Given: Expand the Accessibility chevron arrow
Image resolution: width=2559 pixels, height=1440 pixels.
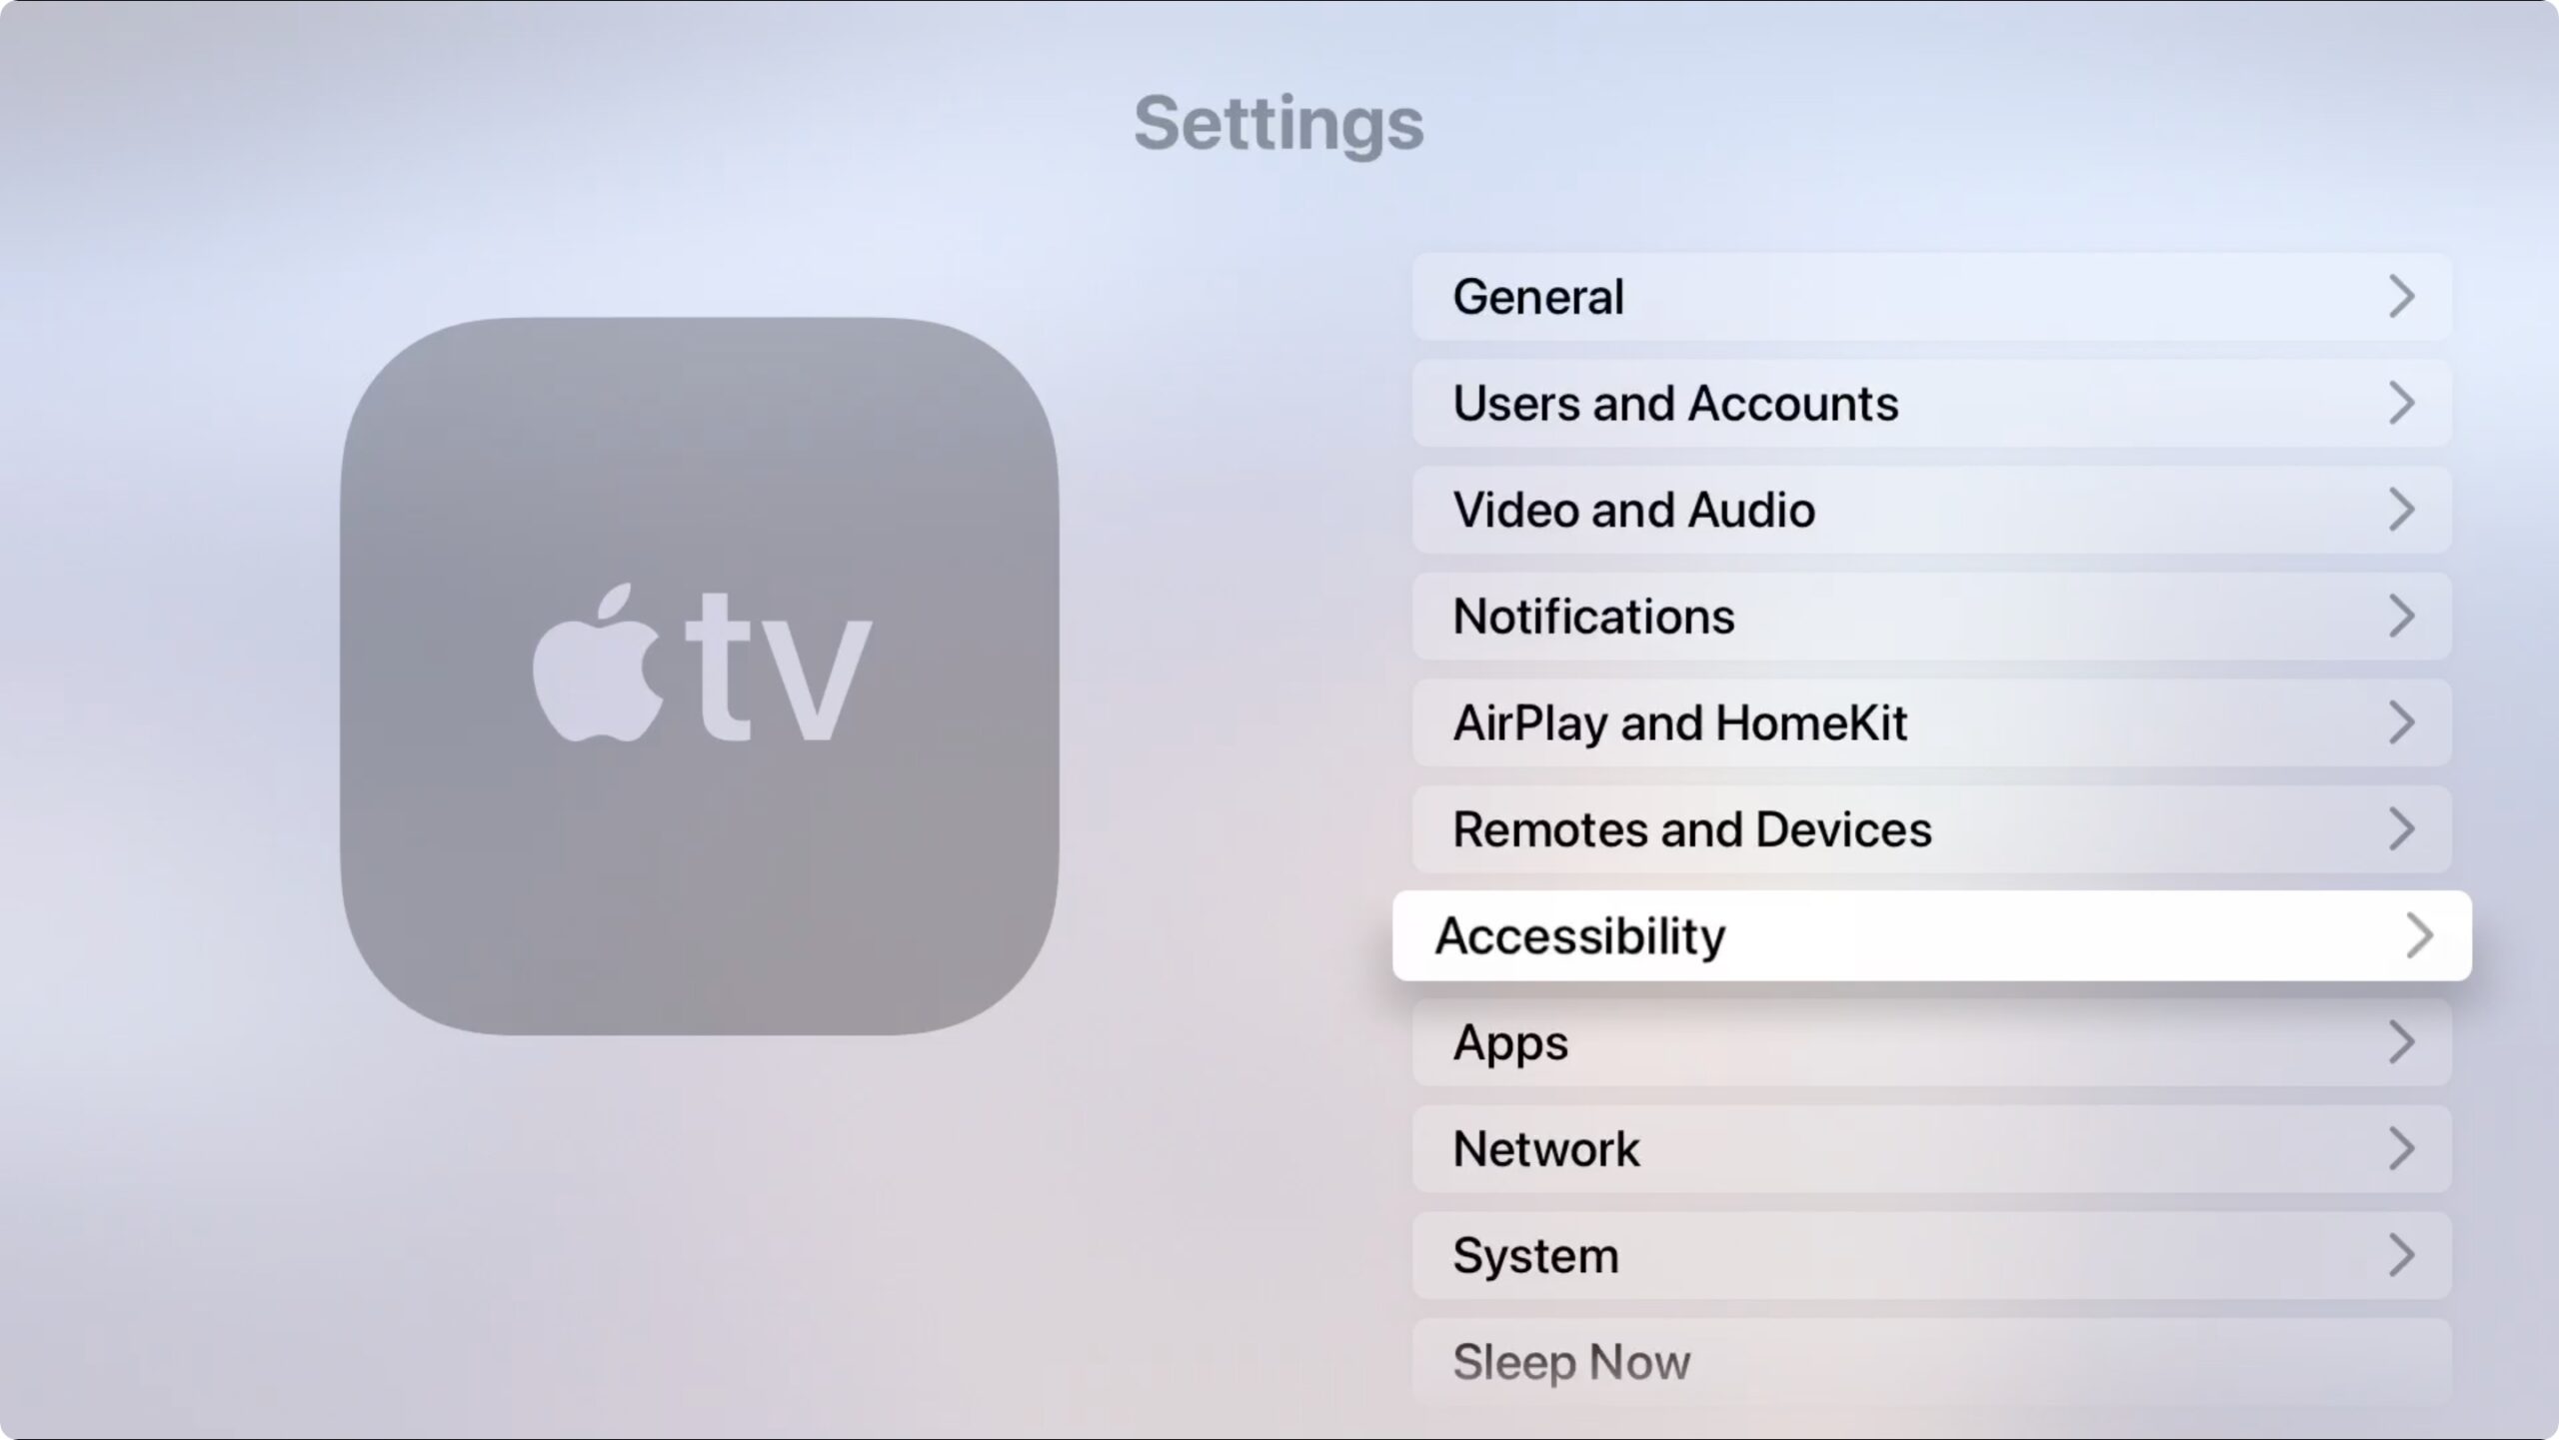Looking at the screenshot, I should point(2417,934).
